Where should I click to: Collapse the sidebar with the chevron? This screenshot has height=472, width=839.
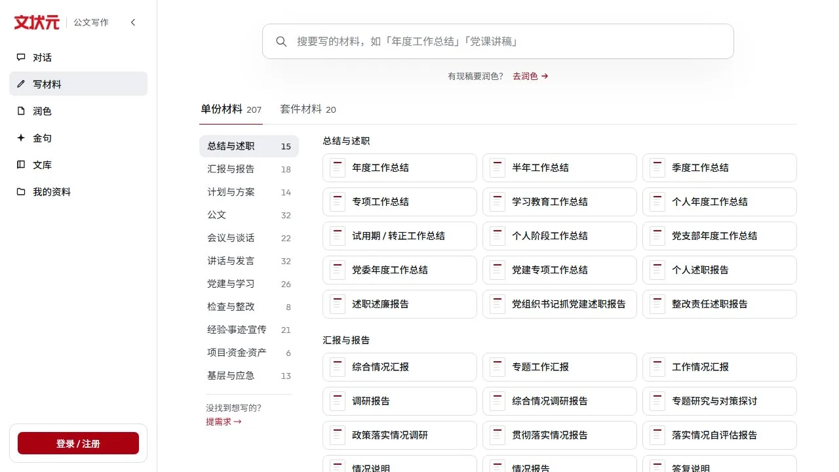point(133,22)
